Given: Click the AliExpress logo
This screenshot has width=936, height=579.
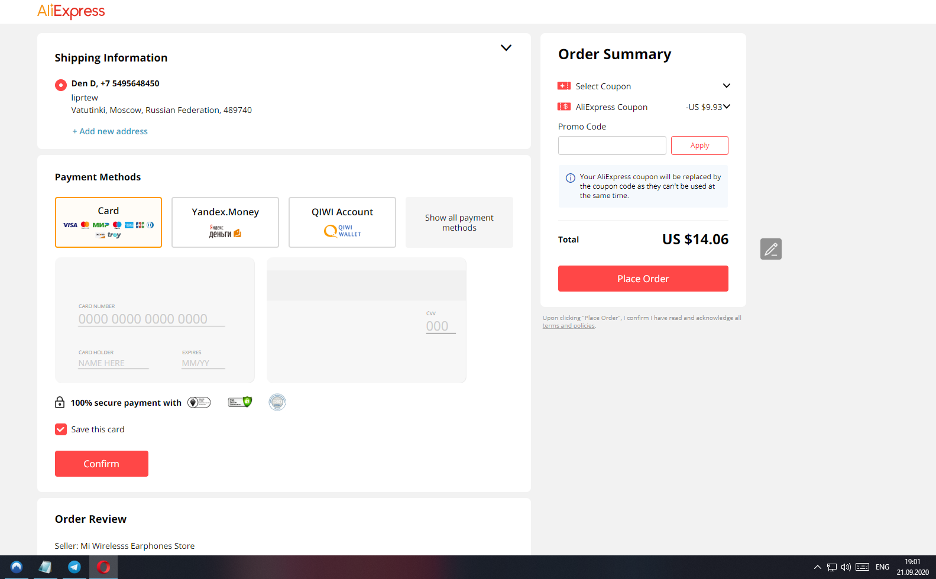Looking at the screenshot, I should pos(71,11).
